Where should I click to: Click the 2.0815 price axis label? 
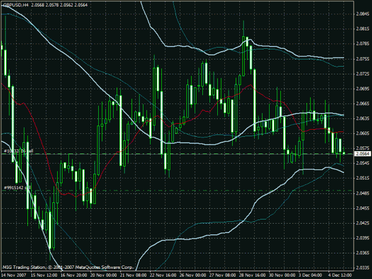tap(362, 29)
